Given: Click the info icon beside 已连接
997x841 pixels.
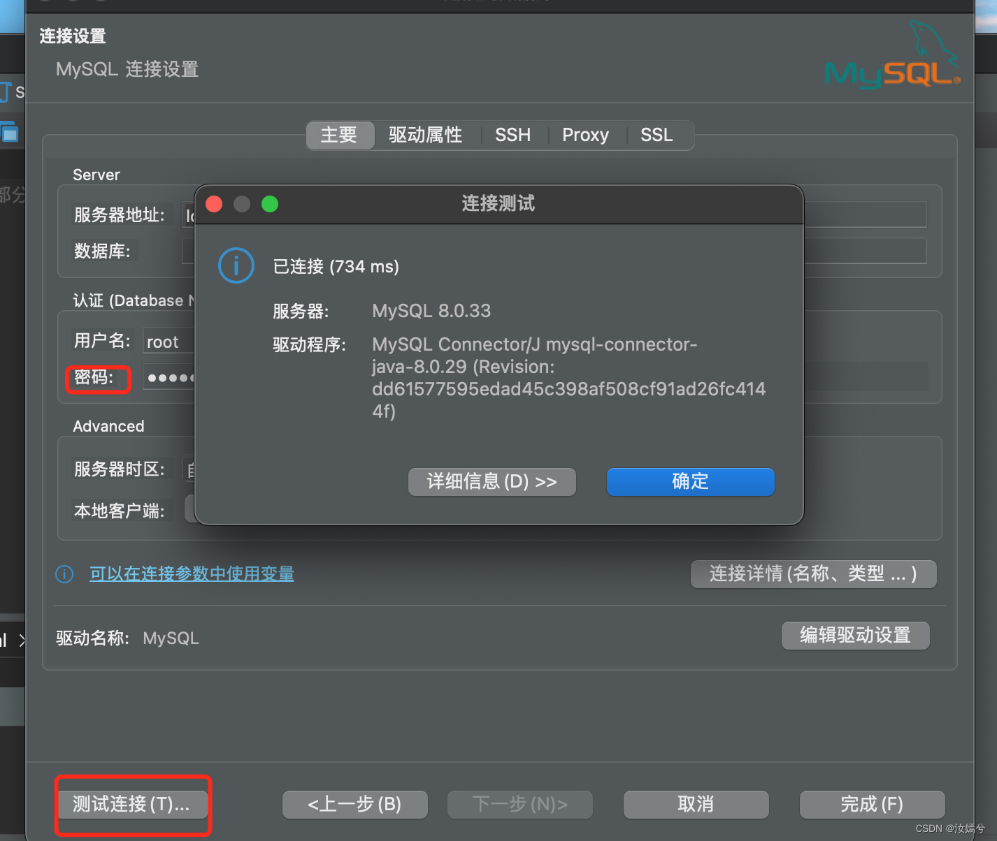Looking at the screenshot, I should pos(236,266).
